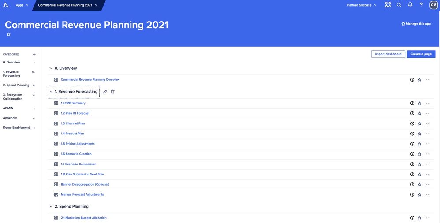Select the Appendix category in sidebar
This screenshot has width=440, height=223.
(x=10, y=118)
